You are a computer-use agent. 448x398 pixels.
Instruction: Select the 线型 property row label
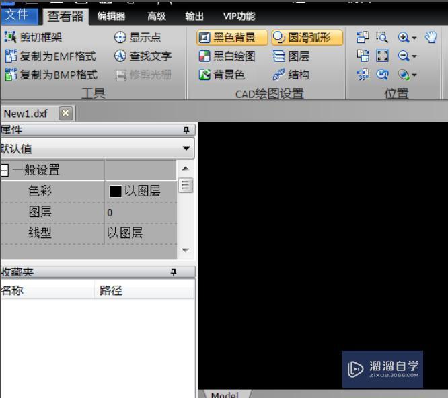(40, 233)
